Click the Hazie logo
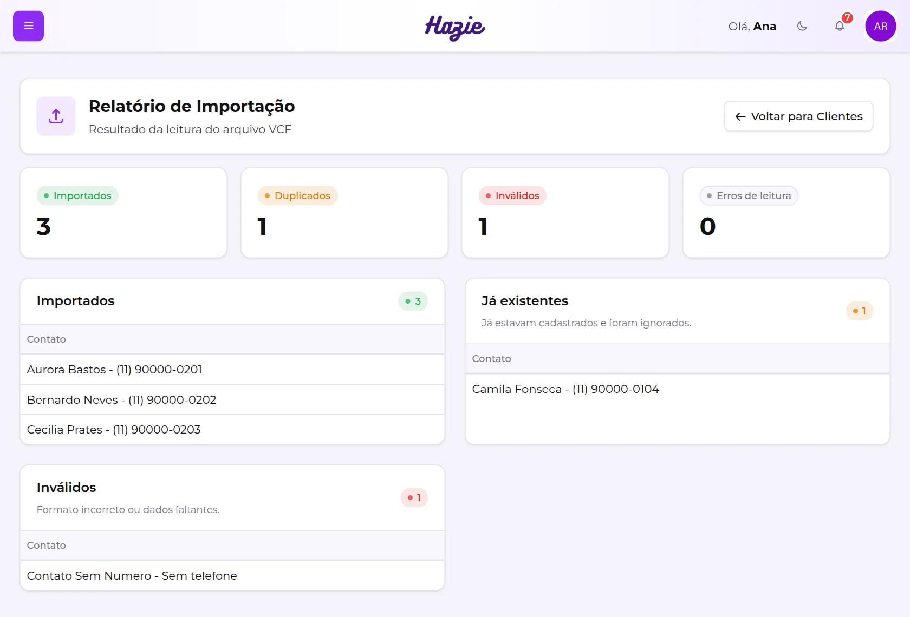 tap(455, 27)
